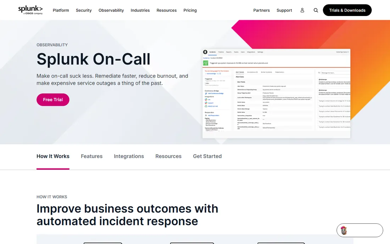Viewport: 390px width, 244px height.
Task: Open the Observability menu
Action: [x=111, y=10]
